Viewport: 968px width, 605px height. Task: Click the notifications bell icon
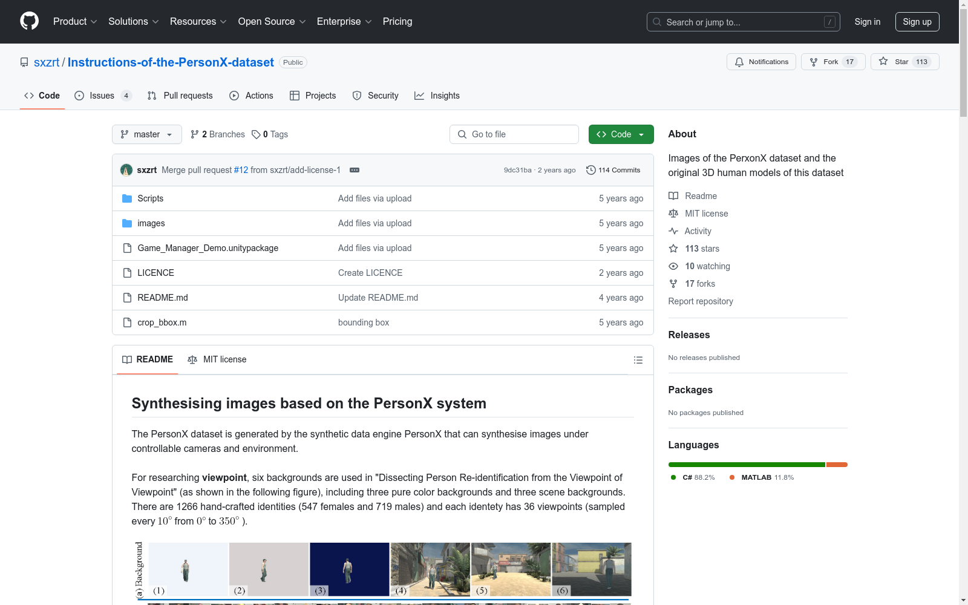pyautogui.click(x=739, y=62)
